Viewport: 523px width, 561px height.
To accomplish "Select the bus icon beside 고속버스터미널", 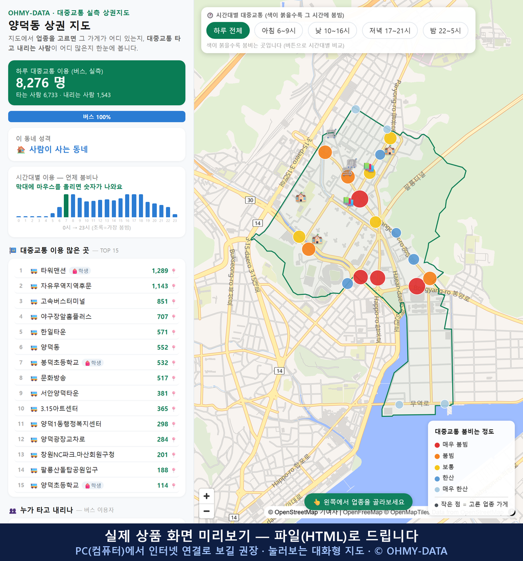I will pyautogui.click(x=34, y=301).
